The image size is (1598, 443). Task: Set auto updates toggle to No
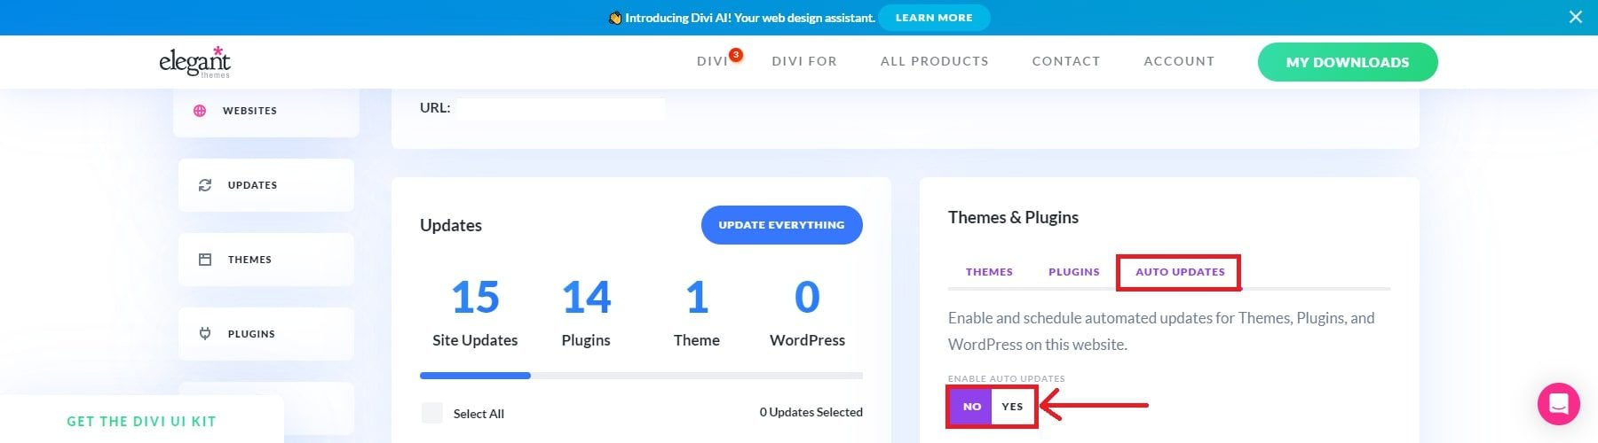971,407
